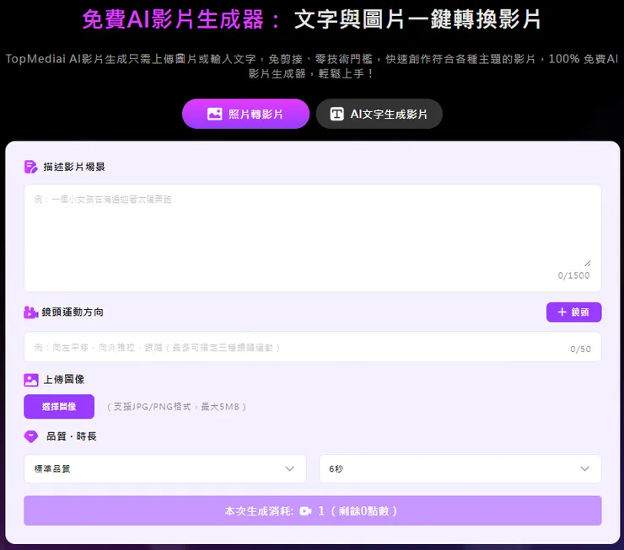Click the 品質・時長 heading text
624x550 pixels.
72,436
